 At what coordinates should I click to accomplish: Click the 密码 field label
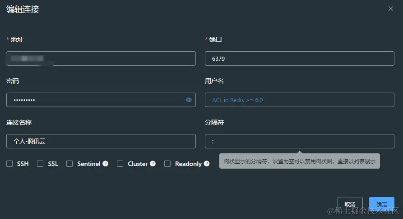click(13, 81)
